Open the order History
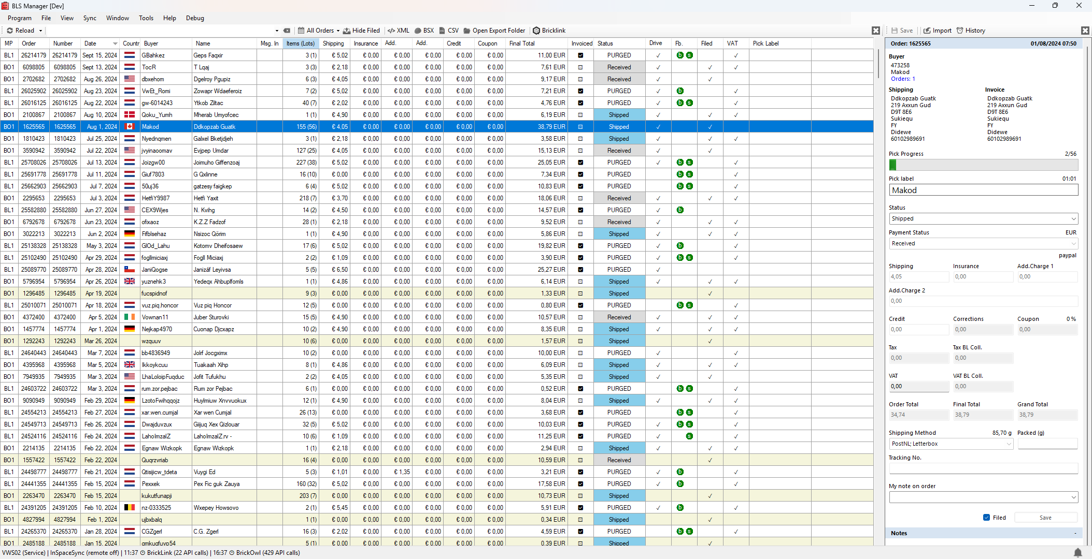The image size is (1092, 559). 971,31
